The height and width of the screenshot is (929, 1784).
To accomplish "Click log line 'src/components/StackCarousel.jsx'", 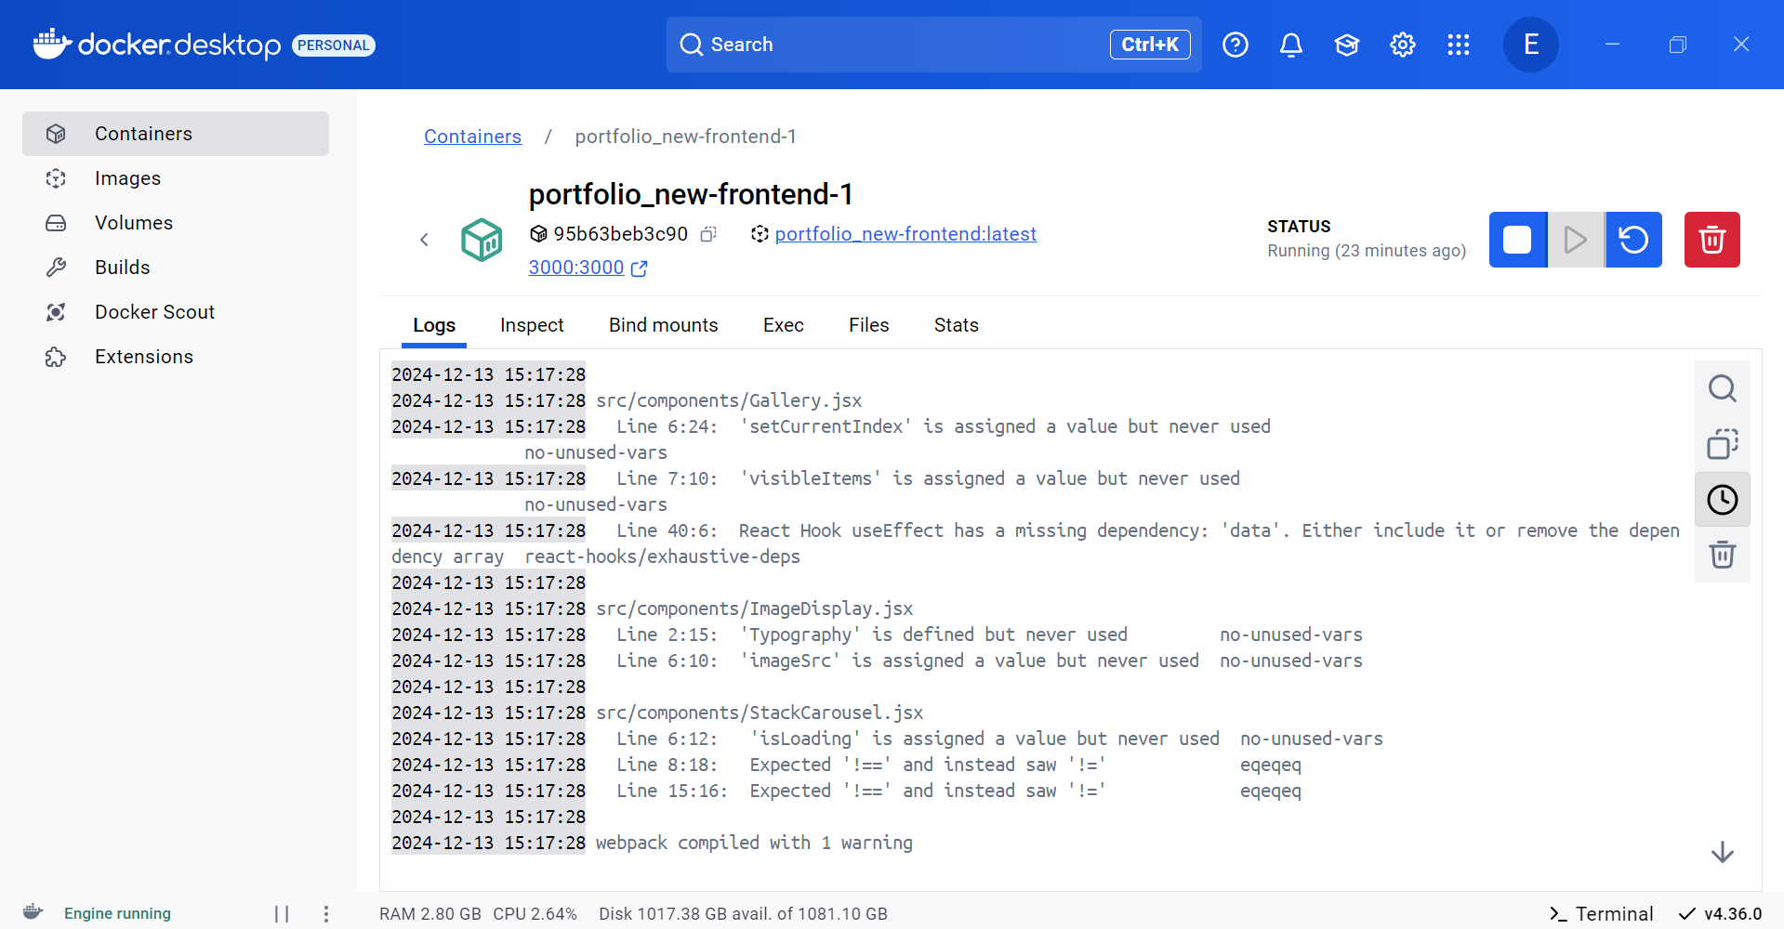I will [760, 713].
